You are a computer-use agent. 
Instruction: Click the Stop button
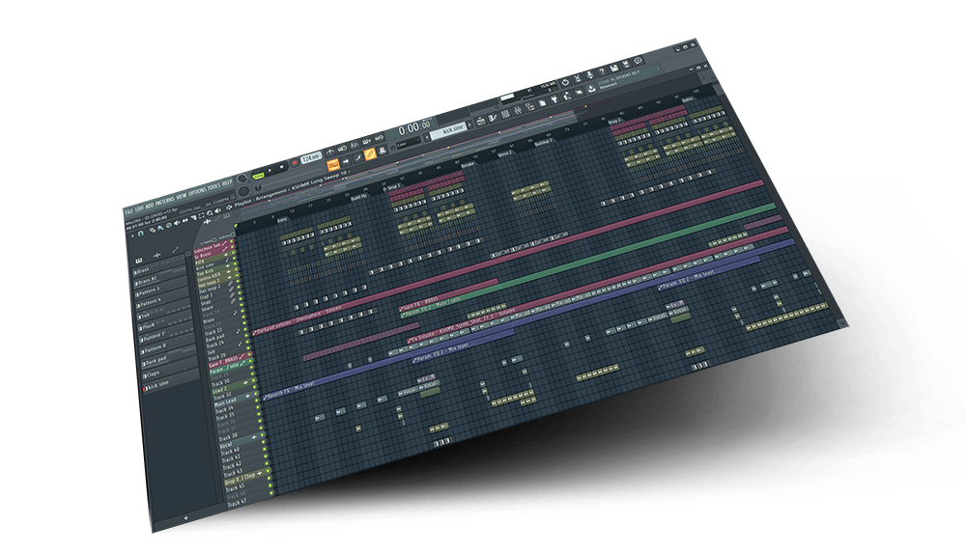[x=281, y=167]
